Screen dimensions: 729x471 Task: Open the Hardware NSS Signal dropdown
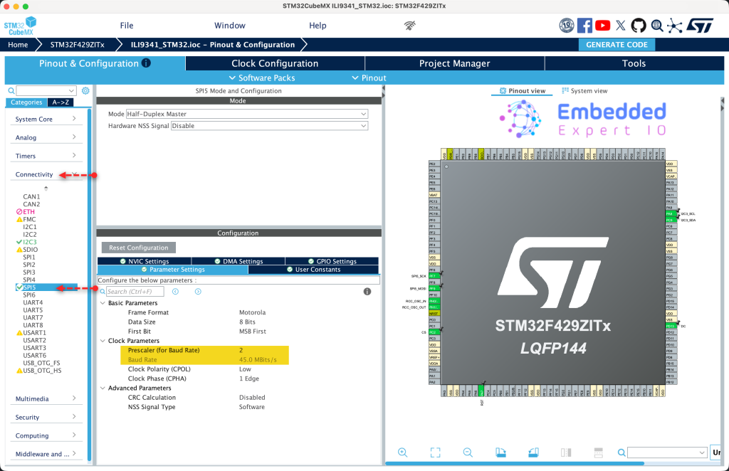269,126
